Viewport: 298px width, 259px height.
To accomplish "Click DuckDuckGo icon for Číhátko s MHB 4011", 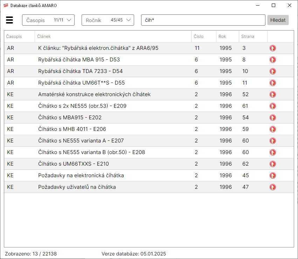I will point(272,129).
